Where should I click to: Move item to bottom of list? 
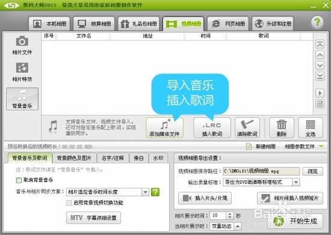tap(320, 76)
